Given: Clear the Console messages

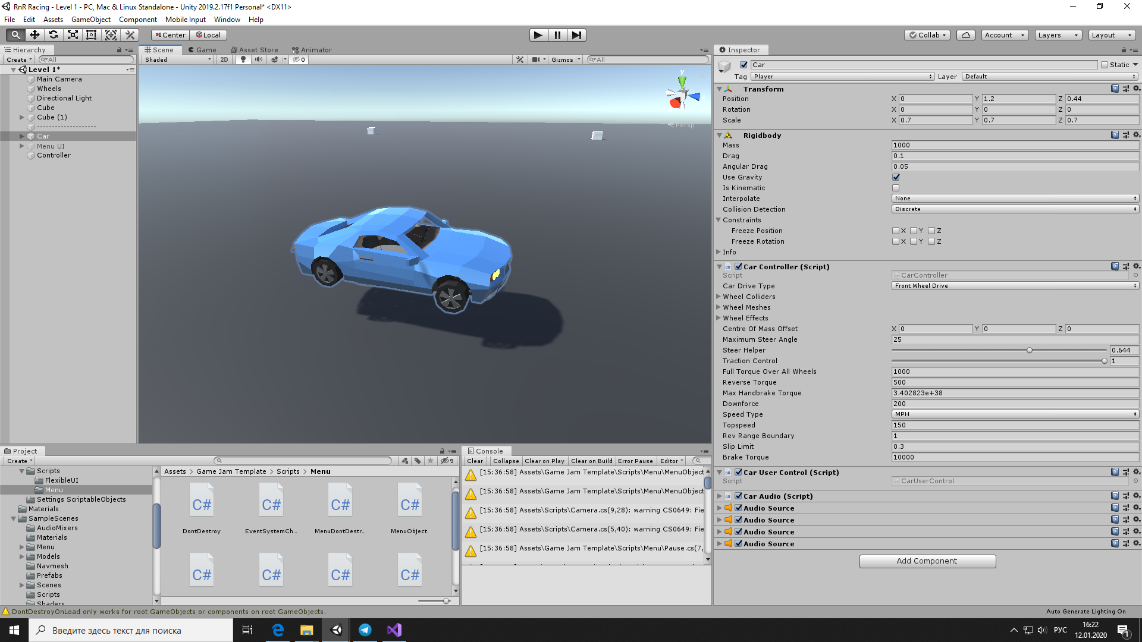Looking at the screenshot, I should [475, 461].
